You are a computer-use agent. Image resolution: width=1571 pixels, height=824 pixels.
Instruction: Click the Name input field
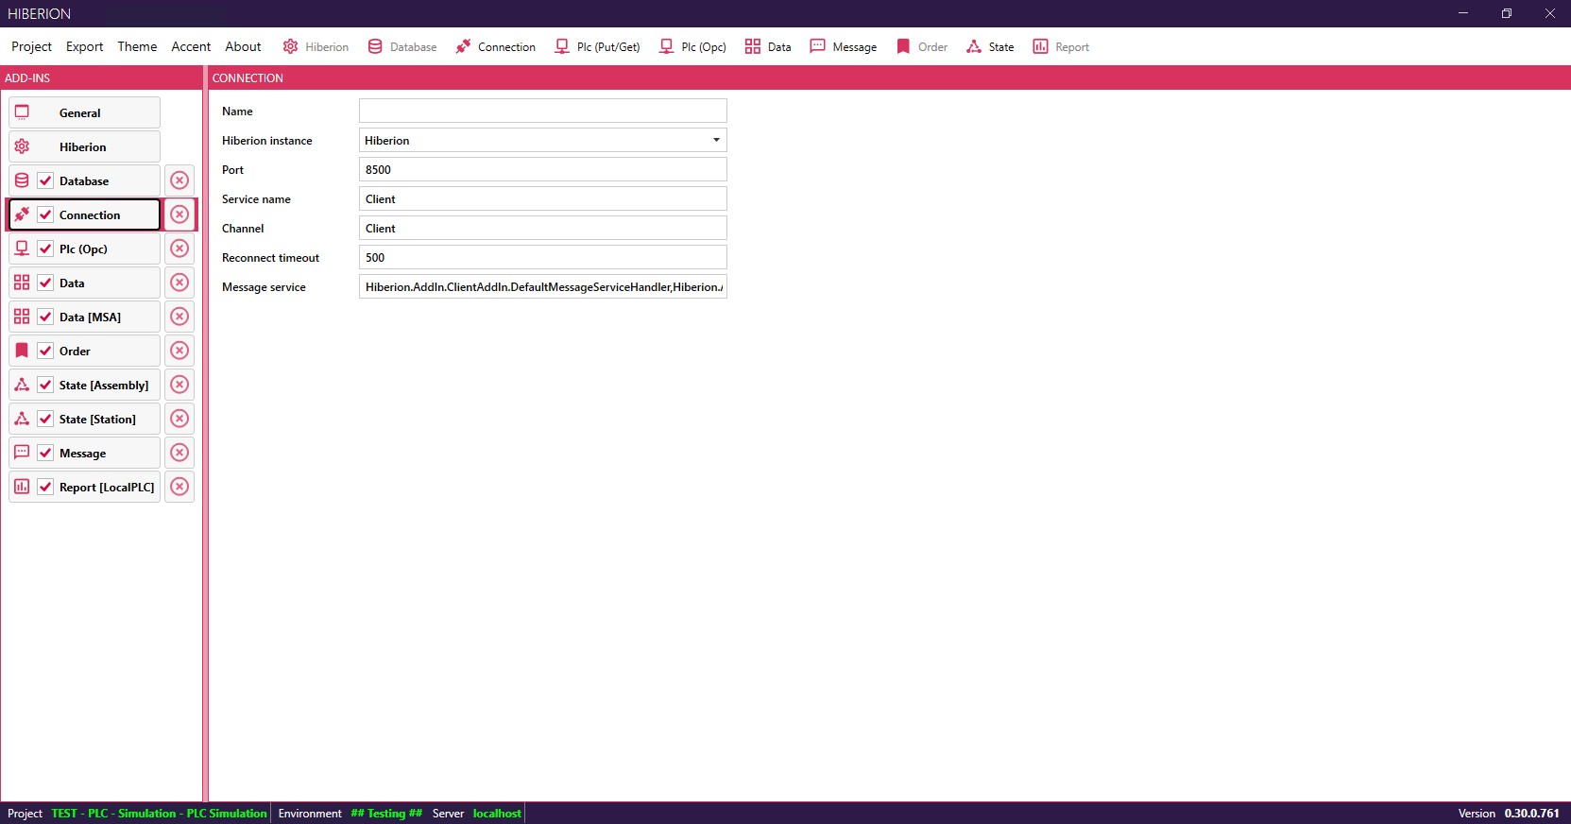[543, 111]
